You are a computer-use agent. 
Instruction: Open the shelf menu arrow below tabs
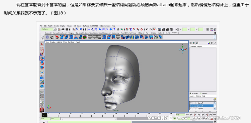43,39
